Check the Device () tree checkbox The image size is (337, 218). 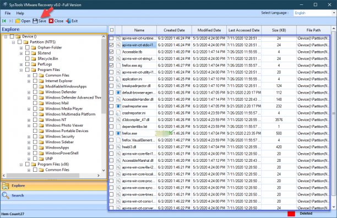12,36
